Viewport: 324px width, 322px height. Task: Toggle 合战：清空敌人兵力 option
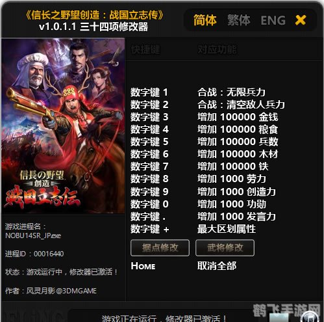click(x=241, y=105)
